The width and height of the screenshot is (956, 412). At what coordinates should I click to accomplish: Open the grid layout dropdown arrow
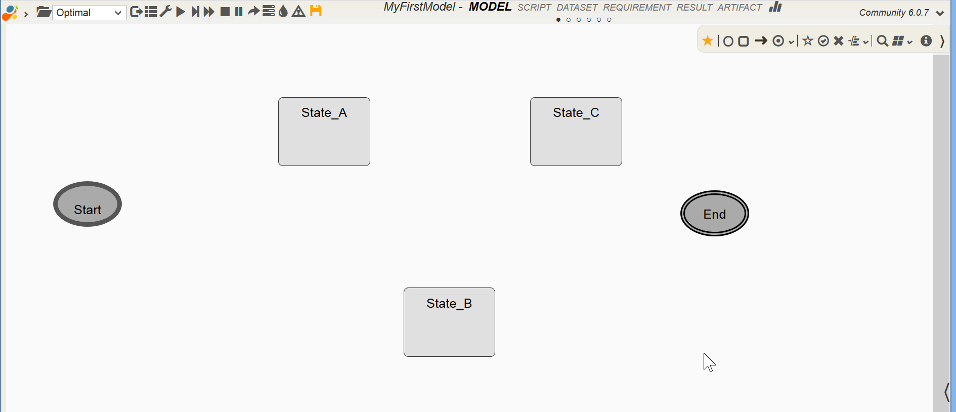tap(910, 43)
